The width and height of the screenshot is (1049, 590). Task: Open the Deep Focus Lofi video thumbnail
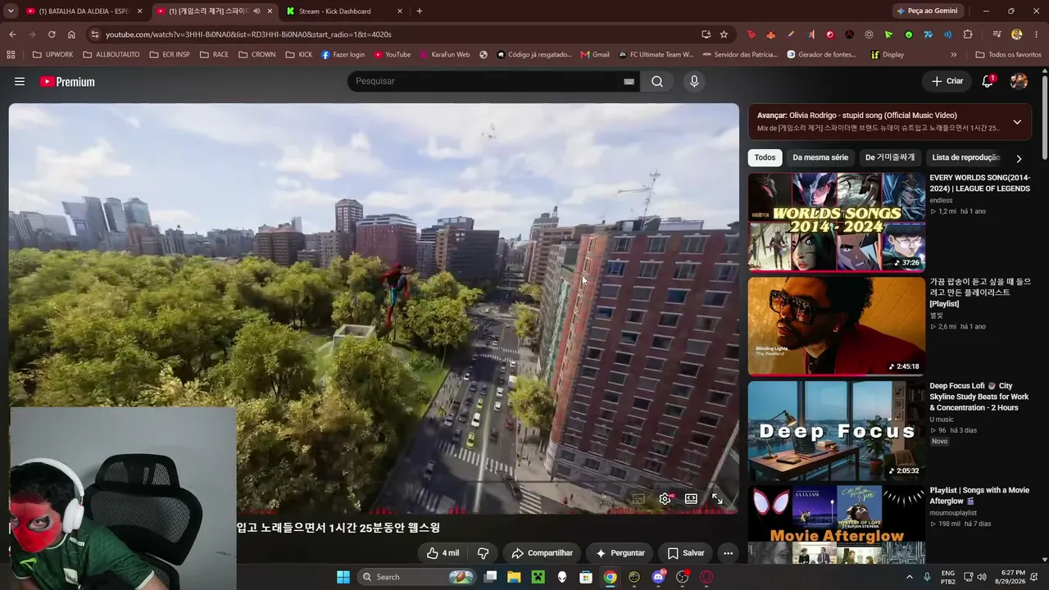coord(836,430)
